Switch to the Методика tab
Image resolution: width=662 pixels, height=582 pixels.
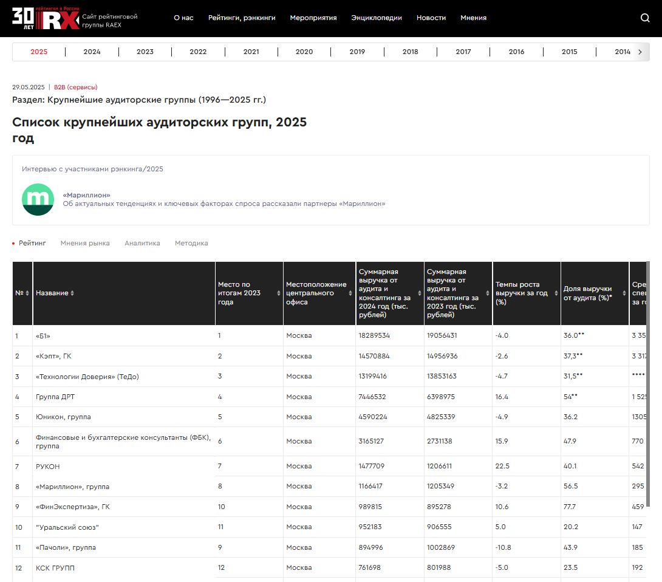(x=191, y=243)
